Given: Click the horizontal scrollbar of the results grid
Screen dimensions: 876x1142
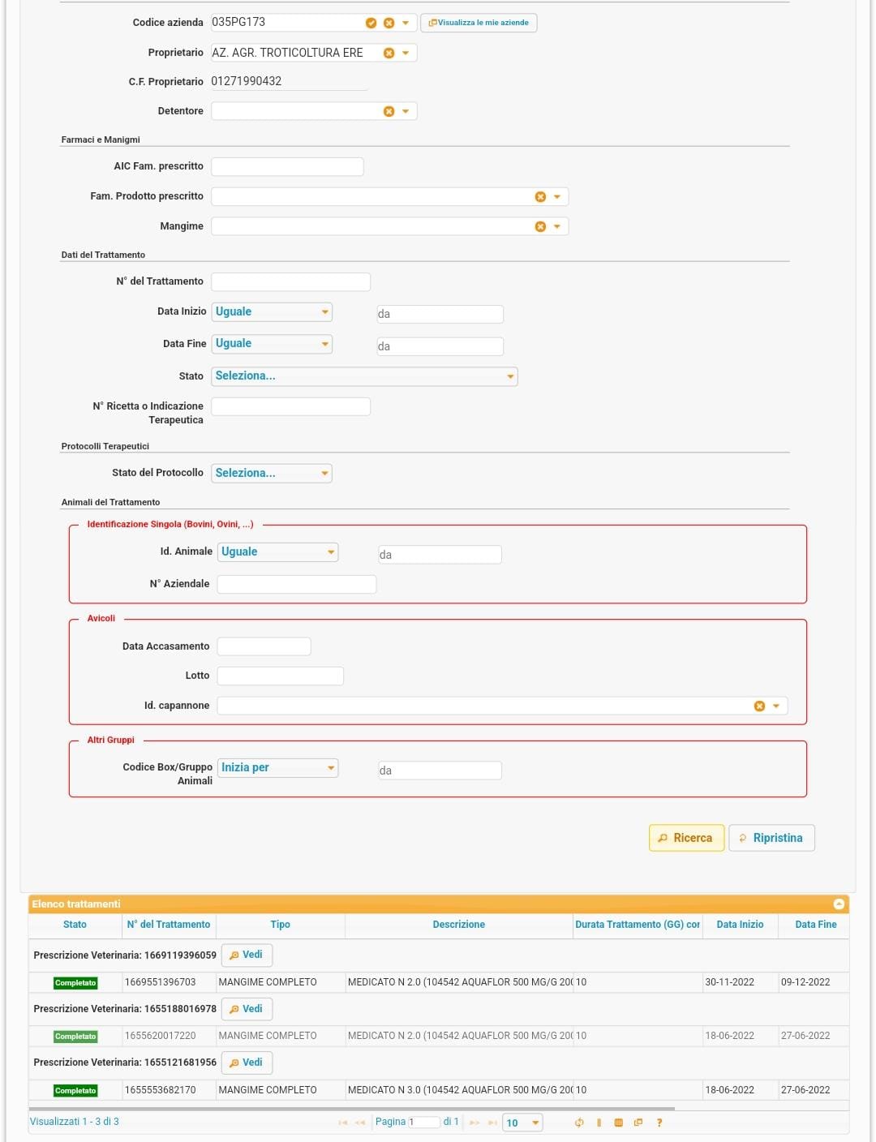Looking at the screenshot, I should (x=351, y=1108).
